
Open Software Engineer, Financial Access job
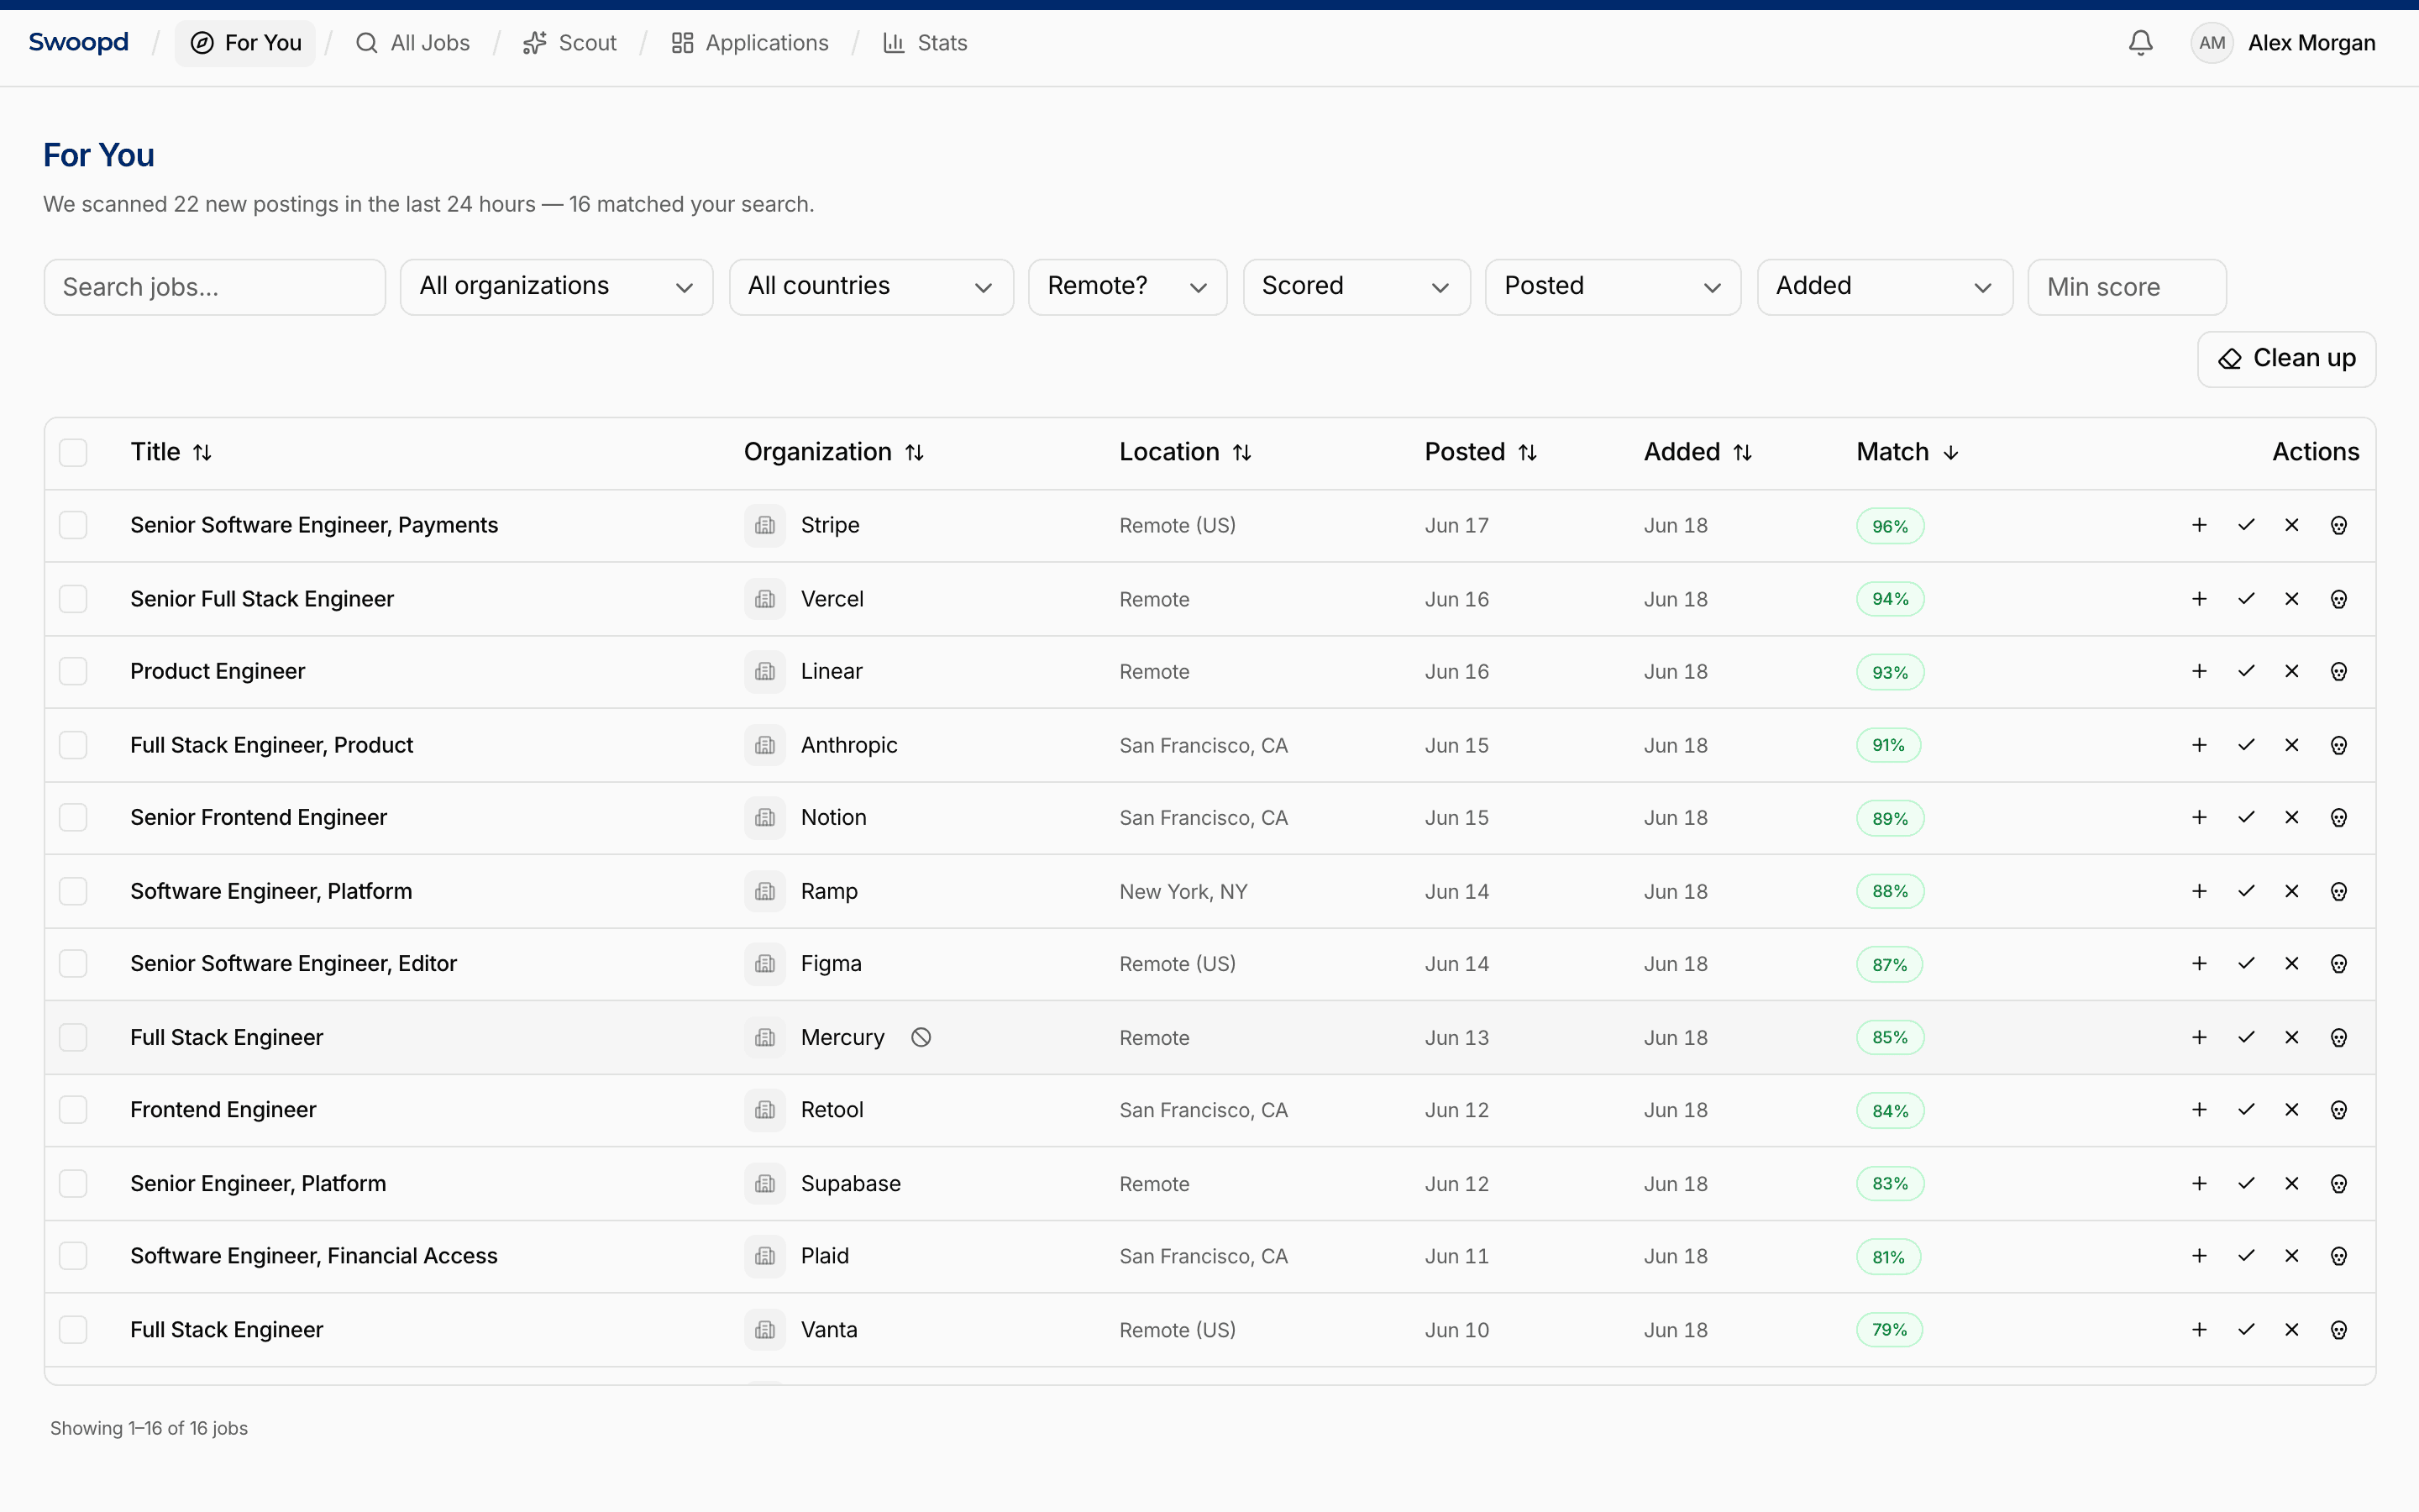(314, 1256)
